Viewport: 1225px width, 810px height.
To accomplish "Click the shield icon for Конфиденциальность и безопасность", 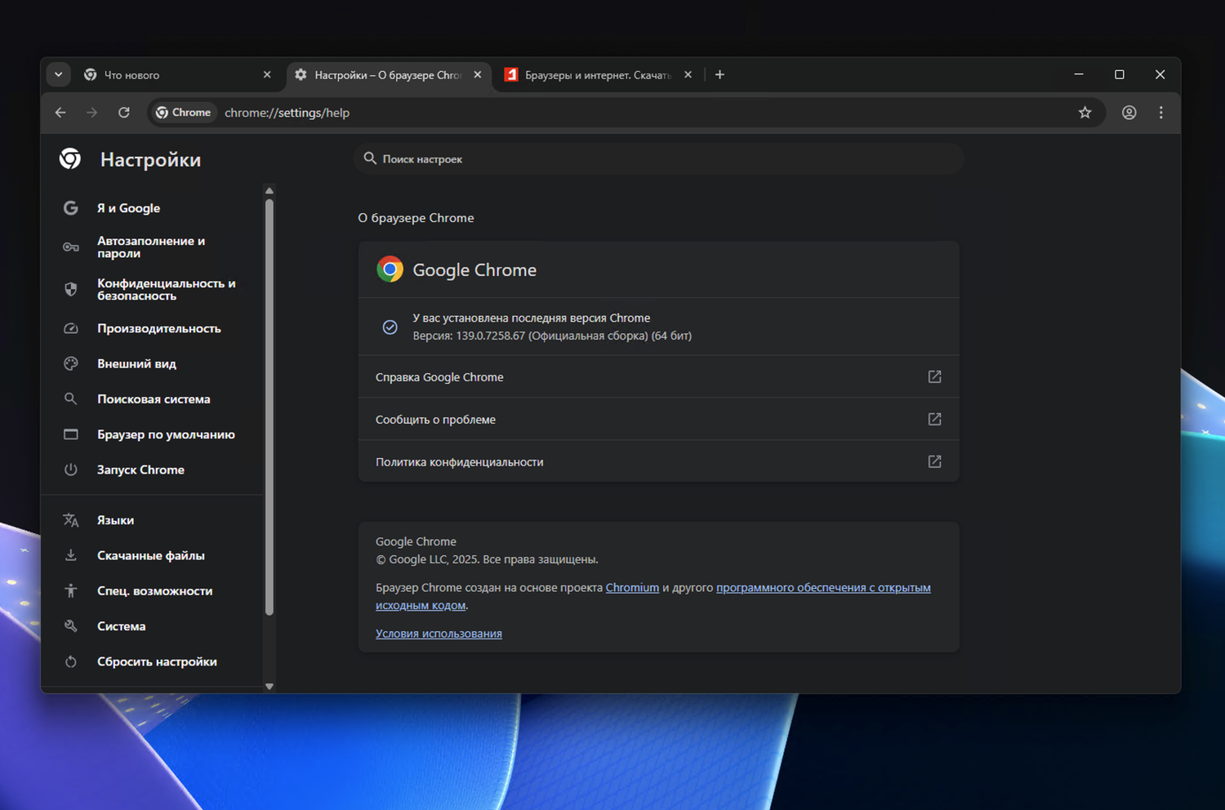I will click(x=71, y=289).
